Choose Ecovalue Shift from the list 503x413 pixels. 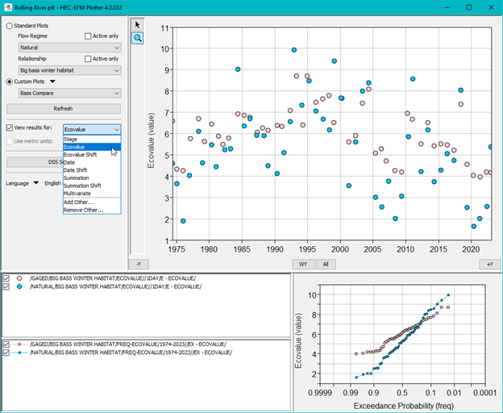tap(81, 155)
